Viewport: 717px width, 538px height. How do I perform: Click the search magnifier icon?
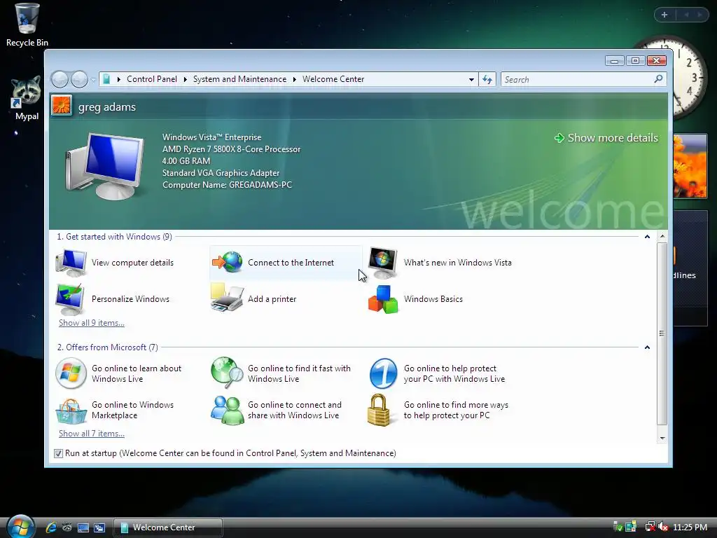(x=658, y=79)
